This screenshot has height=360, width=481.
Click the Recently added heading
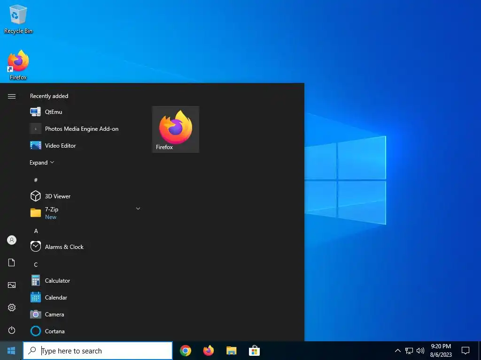(x=49, y=96)
